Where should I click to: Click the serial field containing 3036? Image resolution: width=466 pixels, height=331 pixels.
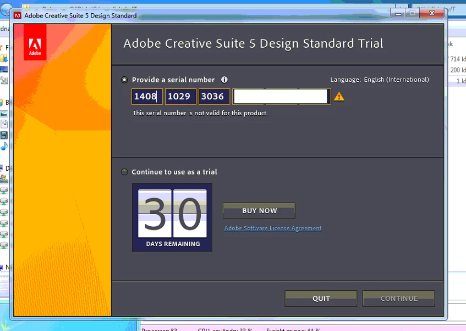214,97
